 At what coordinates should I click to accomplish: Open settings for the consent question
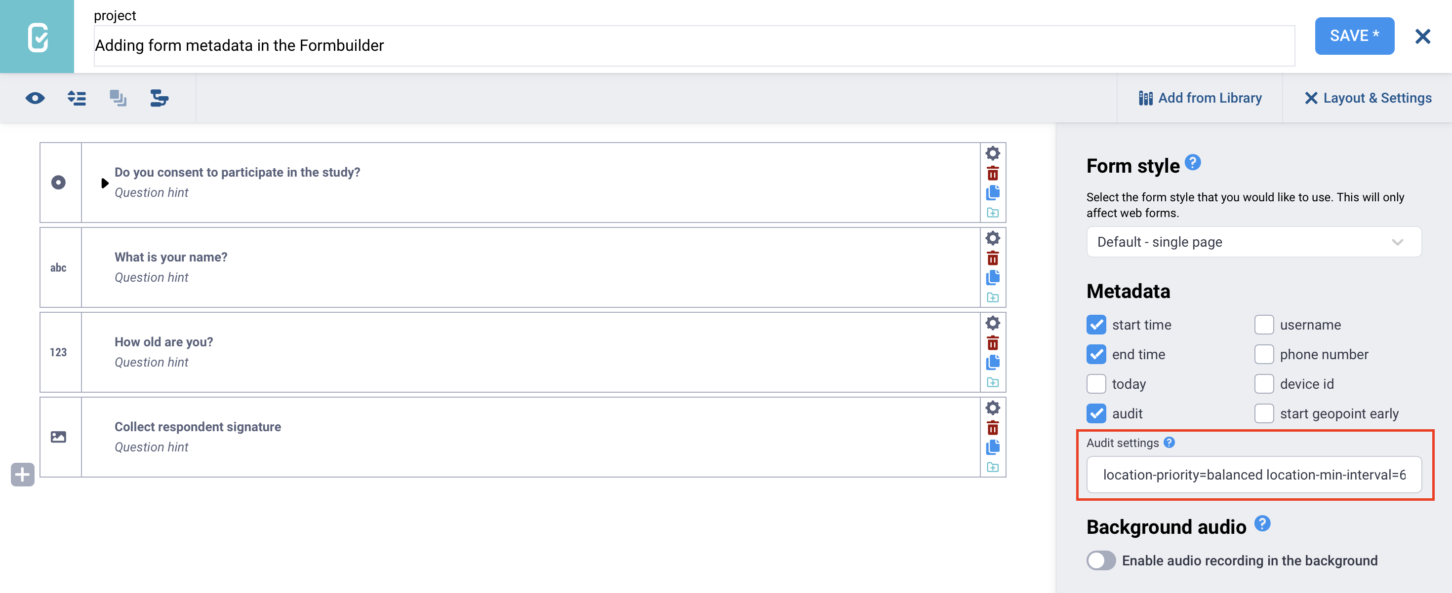pyautogui.click(x=993, y=152)
